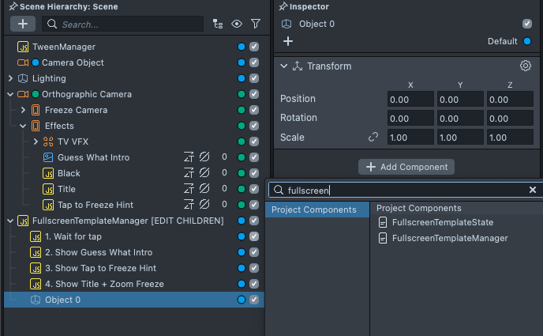Click the Position X value field

(410, 99)
